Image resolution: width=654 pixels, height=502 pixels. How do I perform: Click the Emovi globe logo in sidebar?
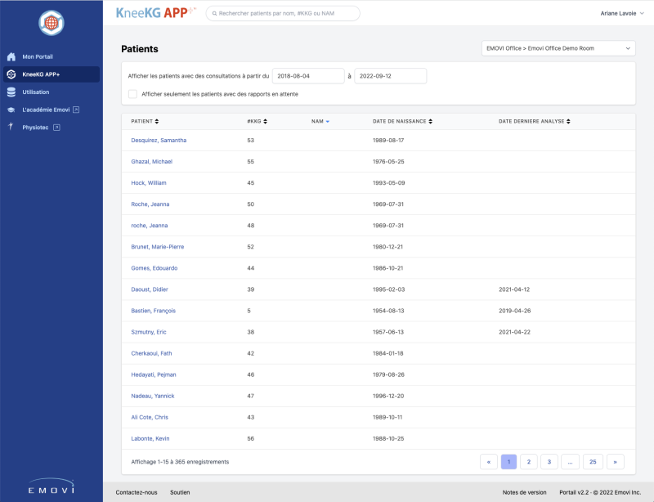tap(52, 23)
